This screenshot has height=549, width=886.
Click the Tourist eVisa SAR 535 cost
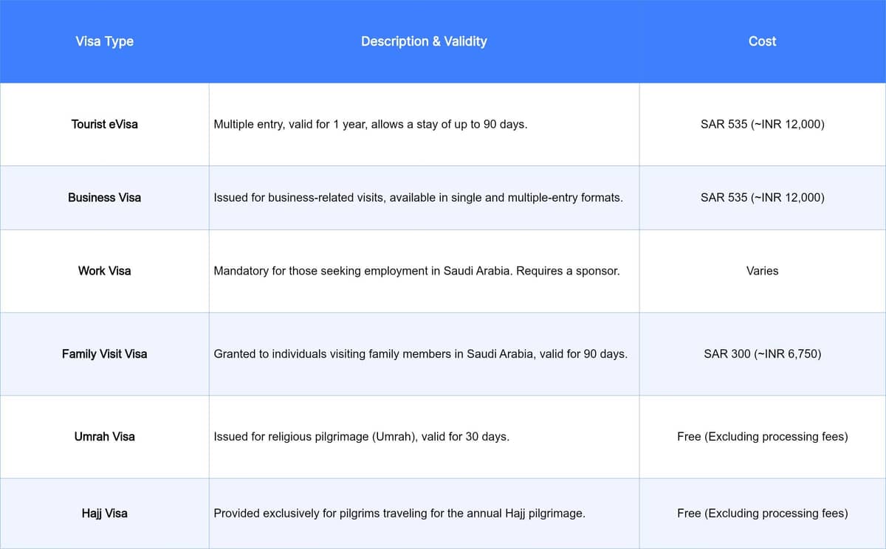[x=762, y=124]
